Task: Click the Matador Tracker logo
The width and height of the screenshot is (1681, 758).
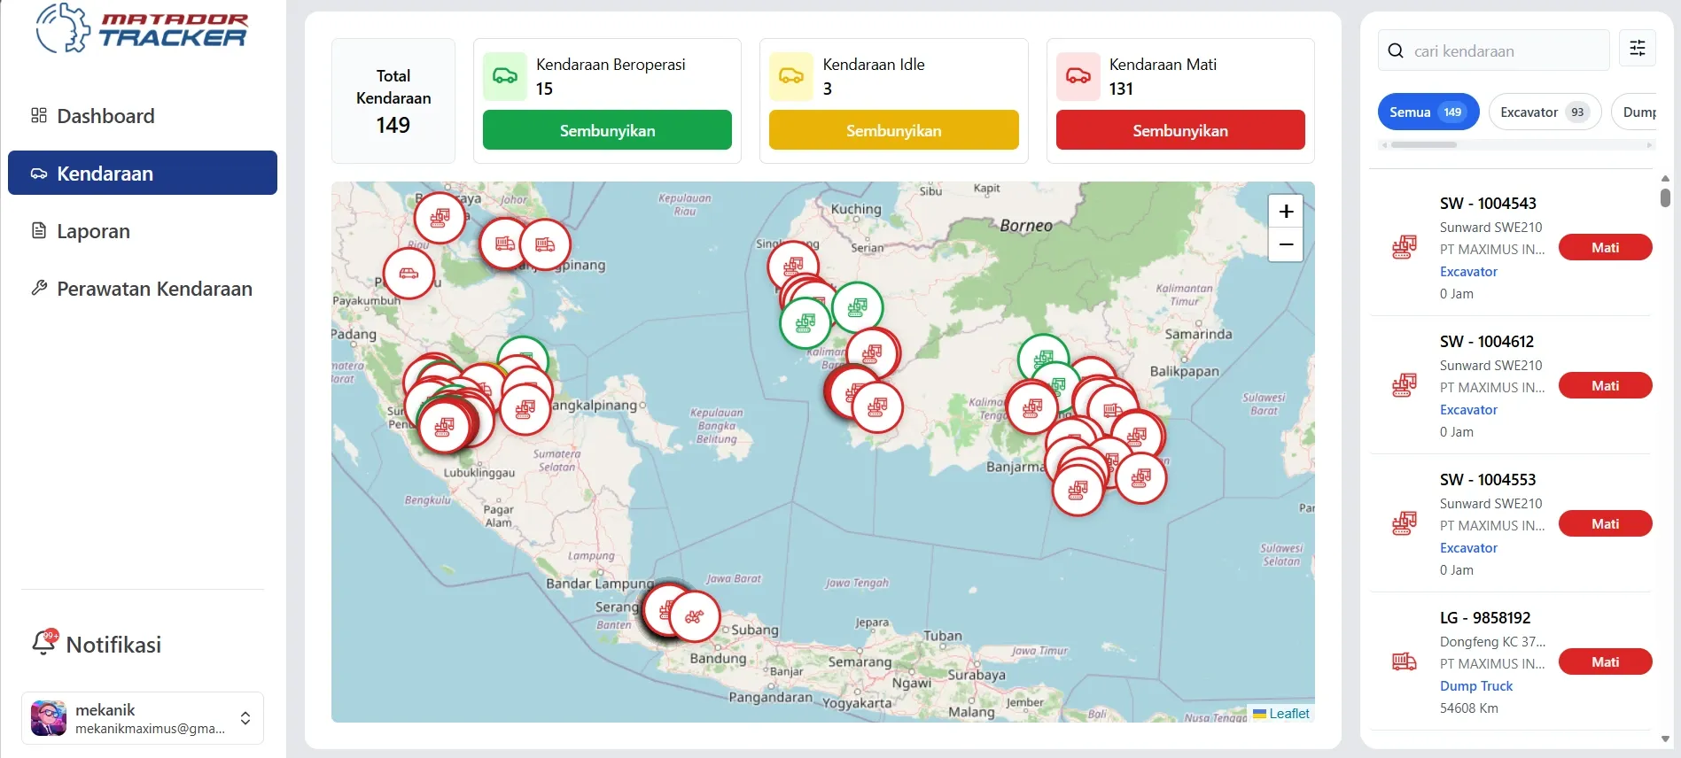Action: (142, 28)
